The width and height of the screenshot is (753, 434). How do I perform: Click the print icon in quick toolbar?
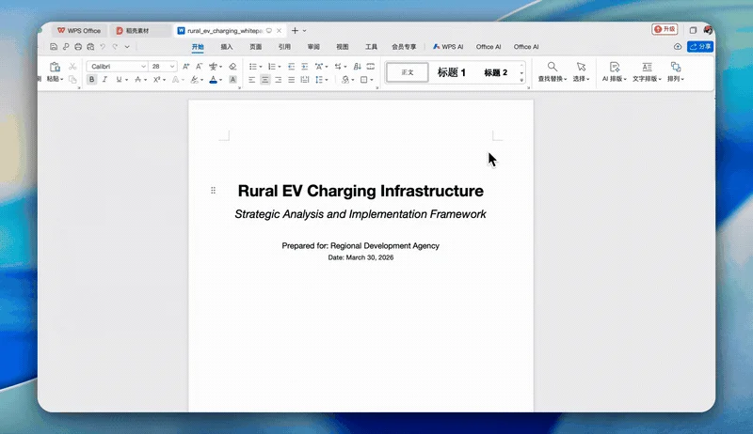(x=78, y=46)
